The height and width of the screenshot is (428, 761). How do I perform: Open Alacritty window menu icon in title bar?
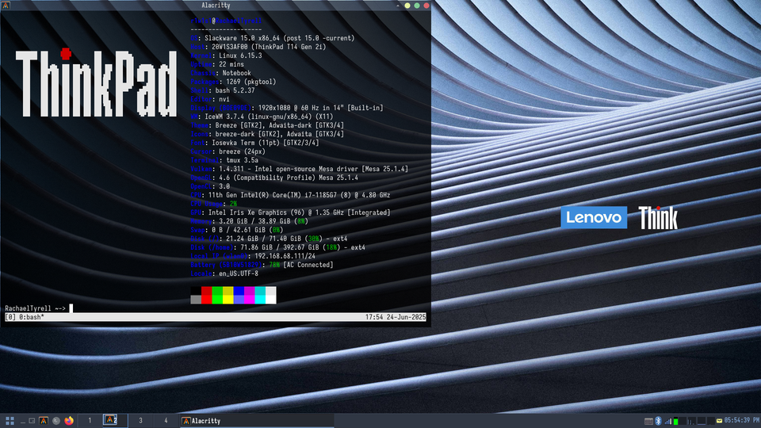pyautogui.click(x=6, y=6)
